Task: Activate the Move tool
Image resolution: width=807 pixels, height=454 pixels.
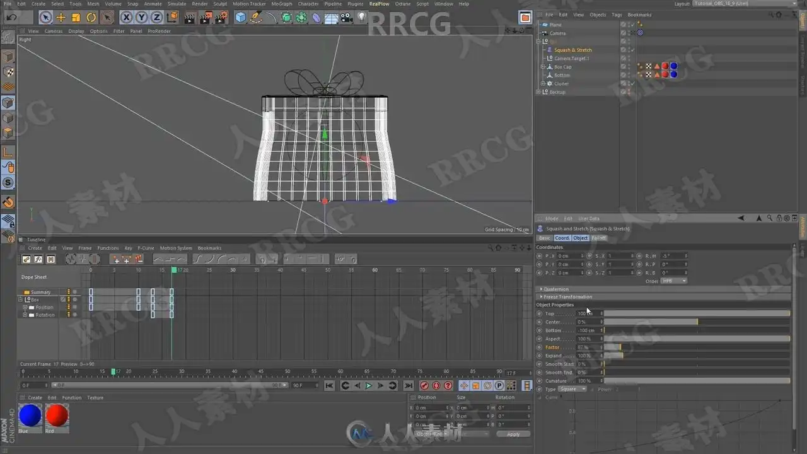Action: click(x=61, y=18)
